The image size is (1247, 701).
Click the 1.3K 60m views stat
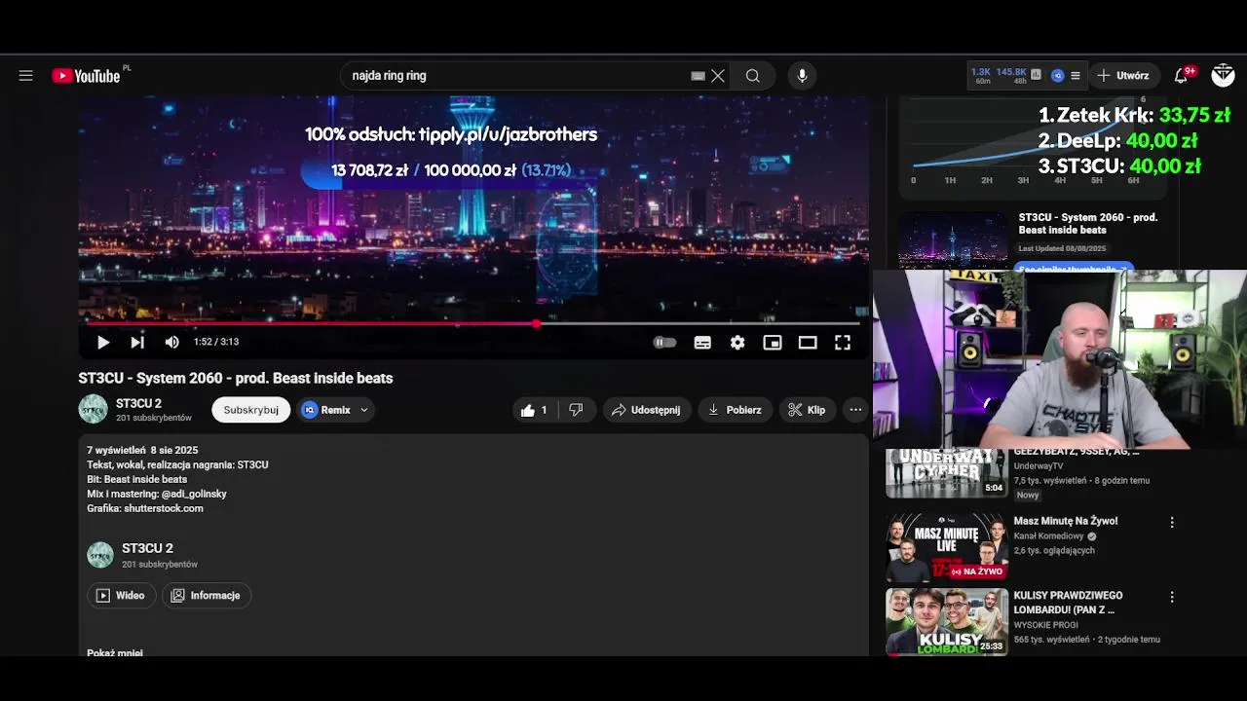coord(981,75)
